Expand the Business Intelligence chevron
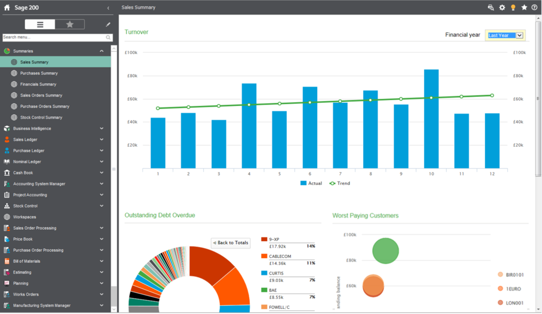The image size is (542, 314). [102, 129]
